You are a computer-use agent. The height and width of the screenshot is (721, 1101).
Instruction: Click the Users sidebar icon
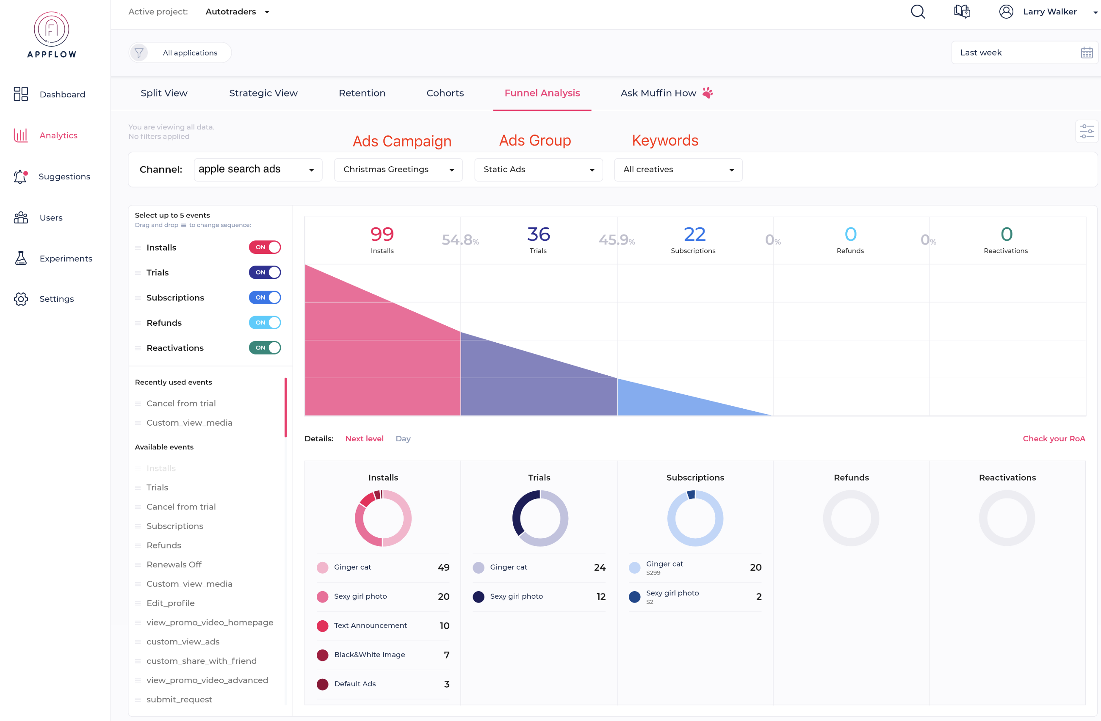click(x=22, y=217)
